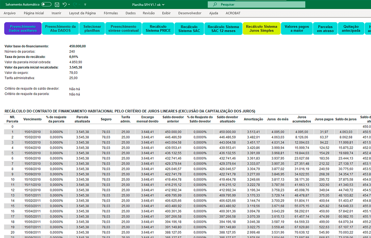The image size is (371, 238).
Task: Click the Pesquisar search box
Action: (257, 4)
